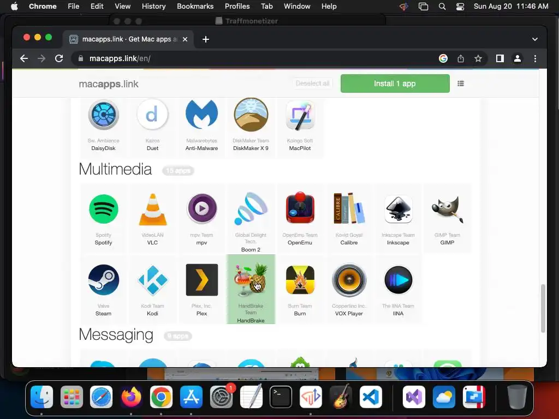559x419 pixels.
Task: Select the Steam app icon
Action: click(x=103, y=280)
